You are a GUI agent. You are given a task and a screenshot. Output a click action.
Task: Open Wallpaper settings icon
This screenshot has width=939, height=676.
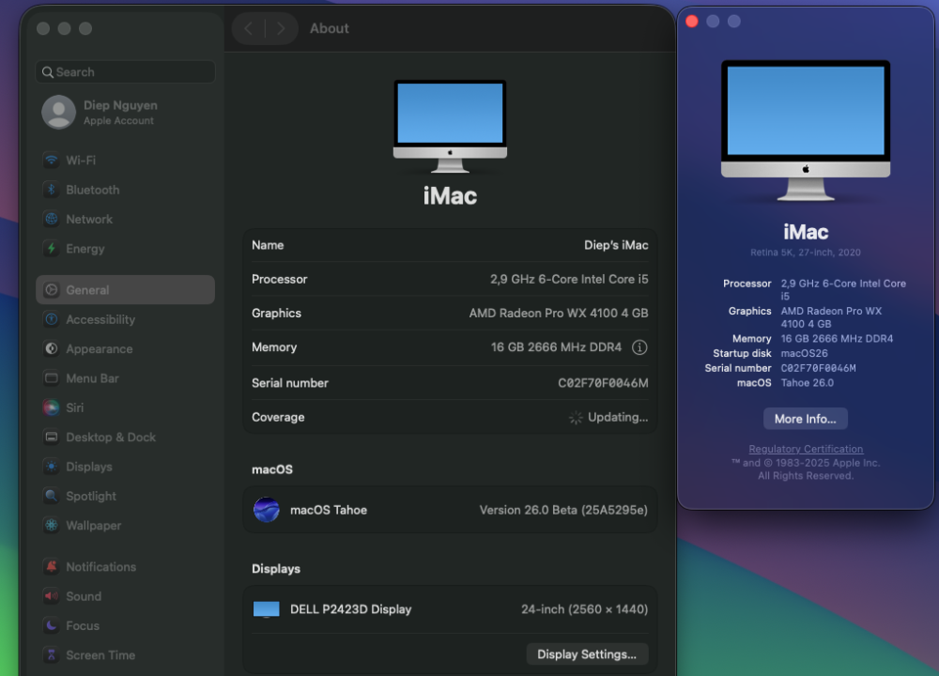coord(52,525)
